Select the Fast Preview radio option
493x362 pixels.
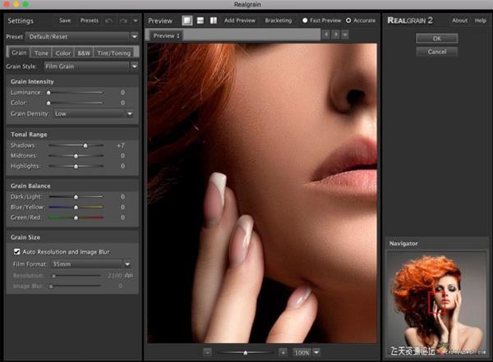[x=306, y=21]
